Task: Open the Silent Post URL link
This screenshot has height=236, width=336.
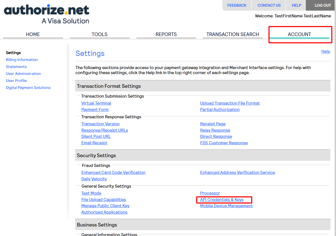Action: click(96, 136)
